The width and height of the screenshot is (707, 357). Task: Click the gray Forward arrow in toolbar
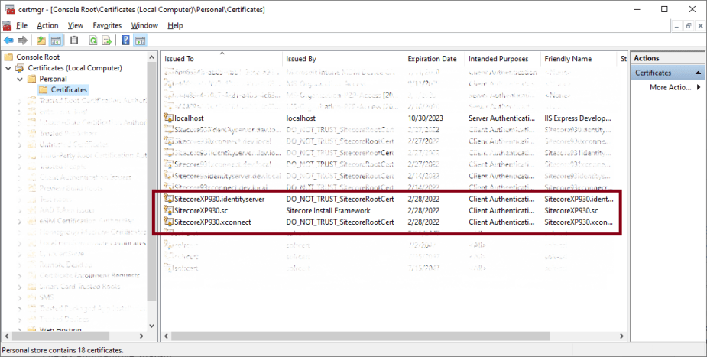[x=22, y=41]
